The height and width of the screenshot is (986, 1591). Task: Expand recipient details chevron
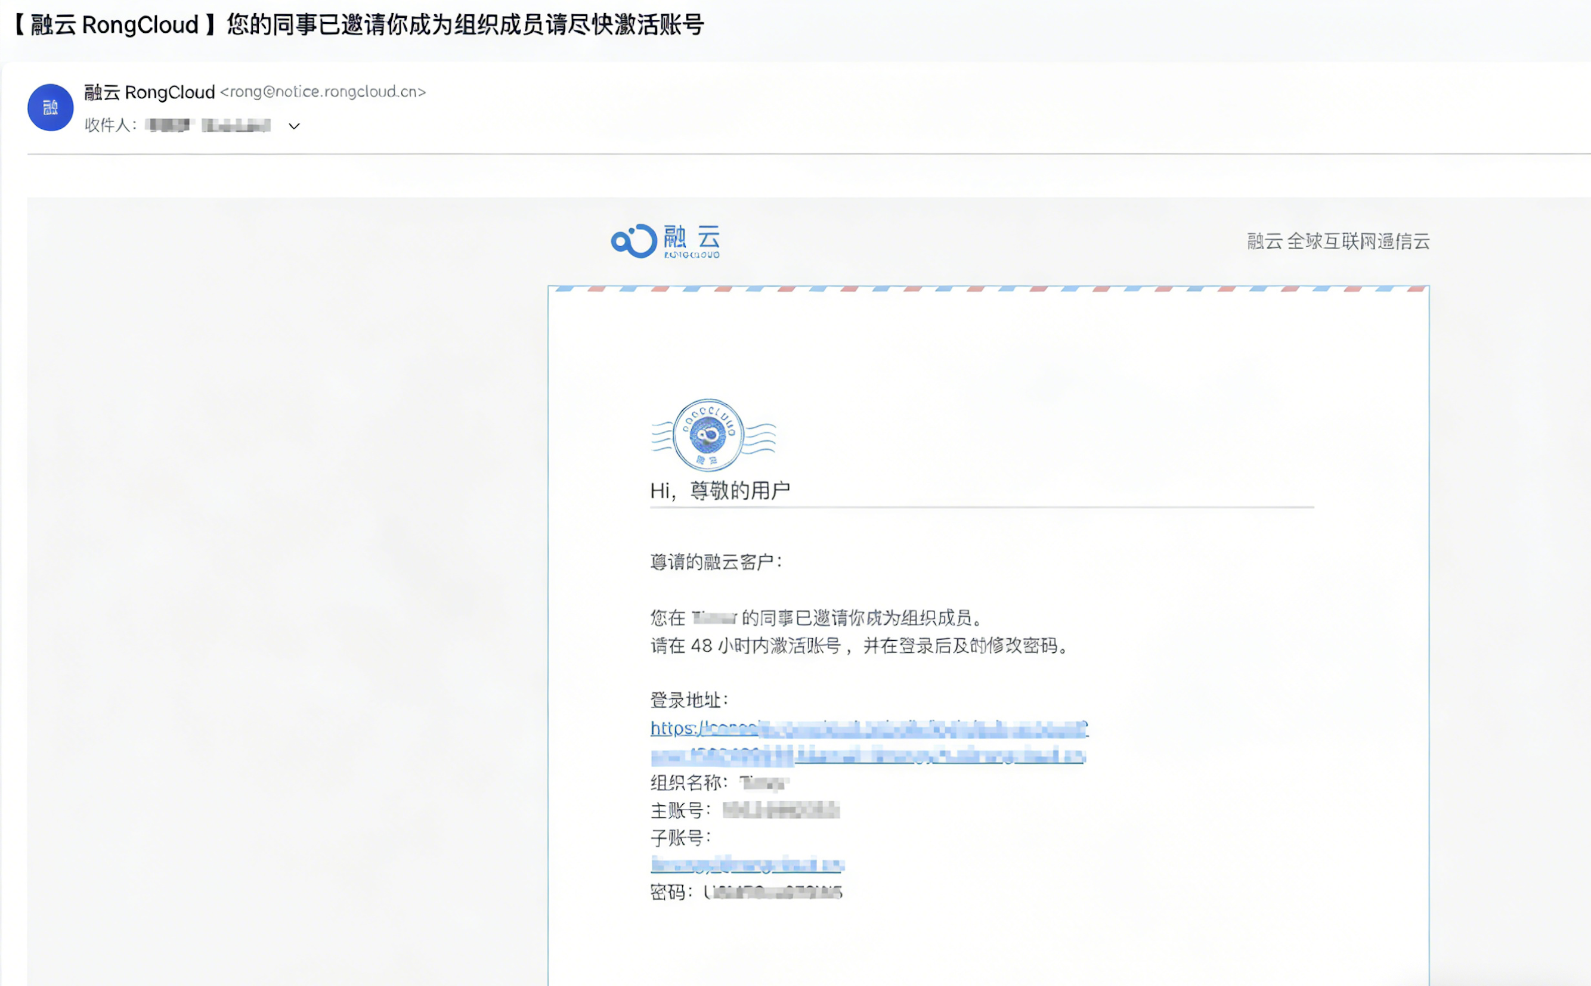[x=294, y=126]
